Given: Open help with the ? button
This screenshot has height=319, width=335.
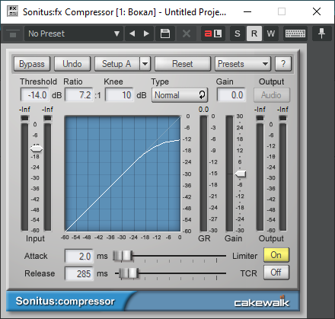Looking at the screenshot, I should pyautogui.click(x=283, y=64).
